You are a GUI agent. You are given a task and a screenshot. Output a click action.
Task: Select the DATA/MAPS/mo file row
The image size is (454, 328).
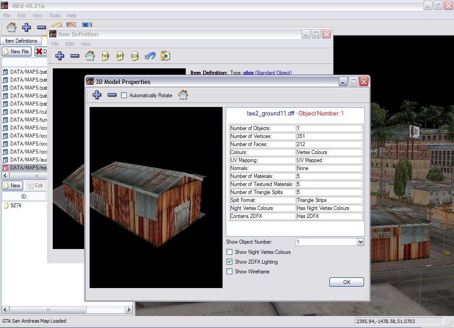[x=25, y=168]
